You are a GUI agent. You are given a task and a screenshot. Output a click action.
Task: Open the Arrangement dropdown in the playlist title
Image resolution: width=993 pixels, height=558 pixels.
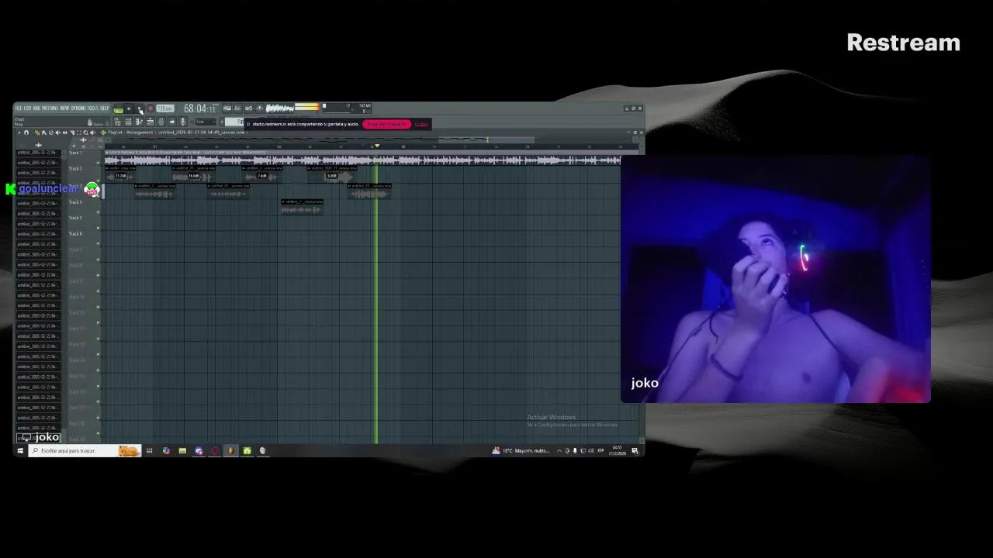(140, 133)
